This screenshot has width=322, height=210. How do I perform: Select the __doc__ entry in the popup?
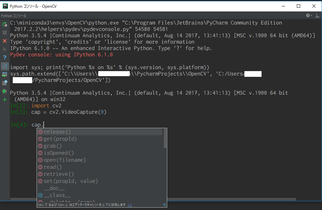53,188
